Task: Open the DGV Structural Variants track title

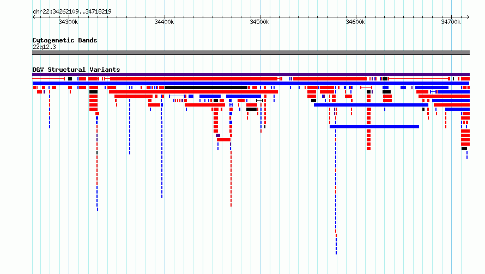Action: point(76,70)
